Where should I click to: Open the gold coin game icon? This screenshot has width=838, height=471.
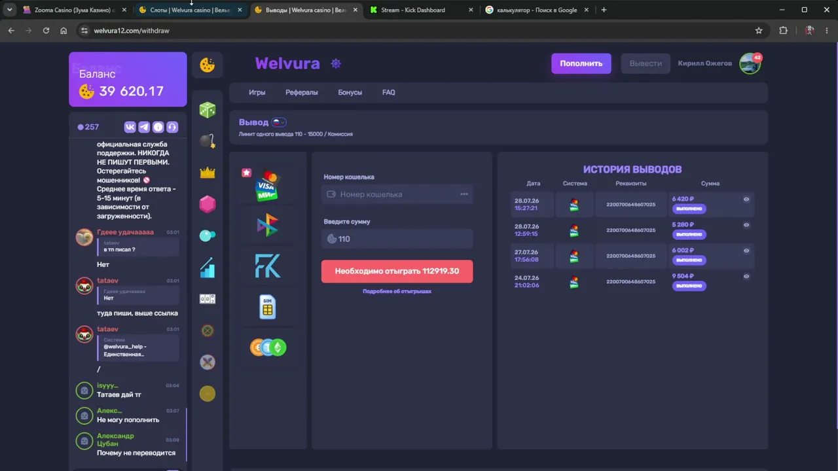click(x=208, y=393)
